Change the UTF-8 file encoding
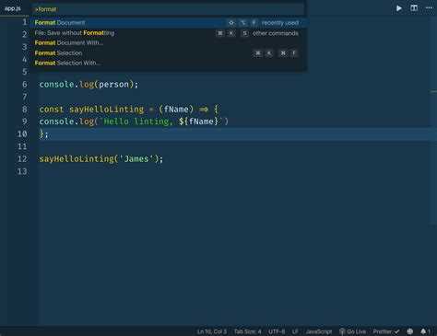The width and height of the screenshot is (437, 336). (277, 331)
